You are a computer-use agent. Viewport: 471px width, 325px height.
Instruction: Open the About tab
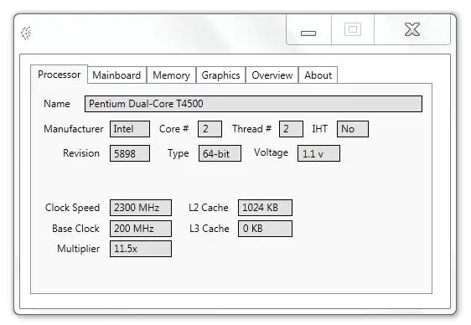coord(318,75)
